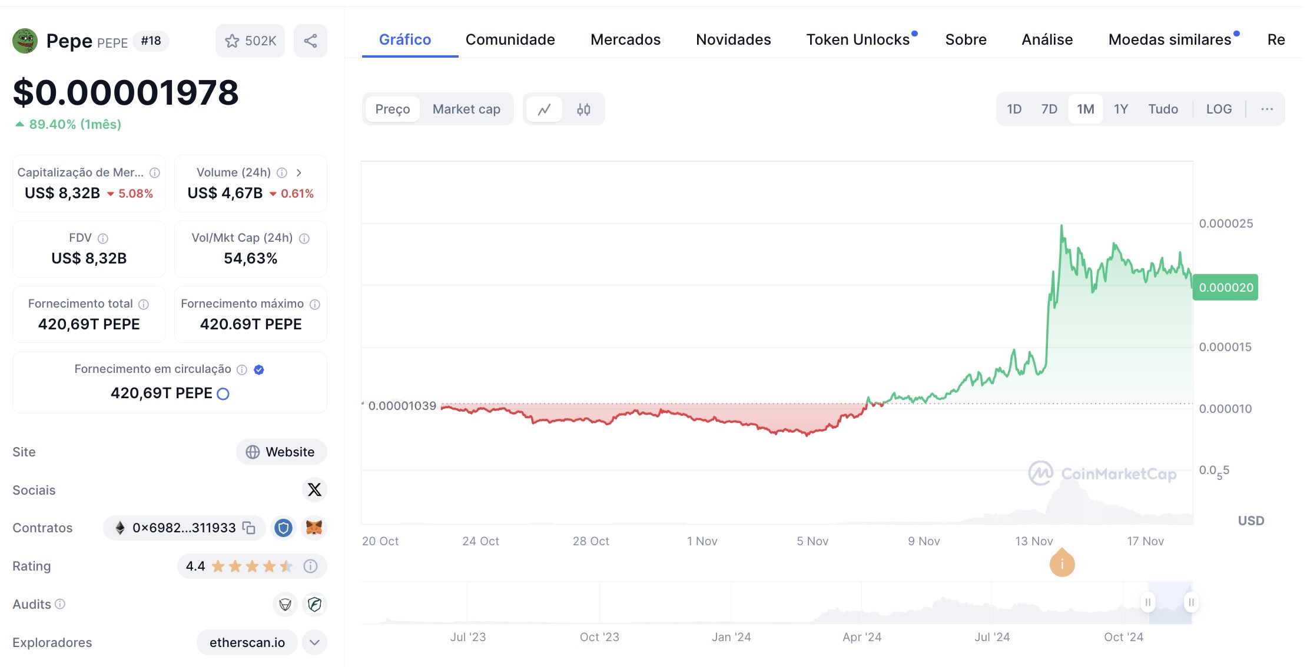Viewport: 1307px width, 667px height.
Task: Grab the left range slider handle
Action: pos(1148,602)
